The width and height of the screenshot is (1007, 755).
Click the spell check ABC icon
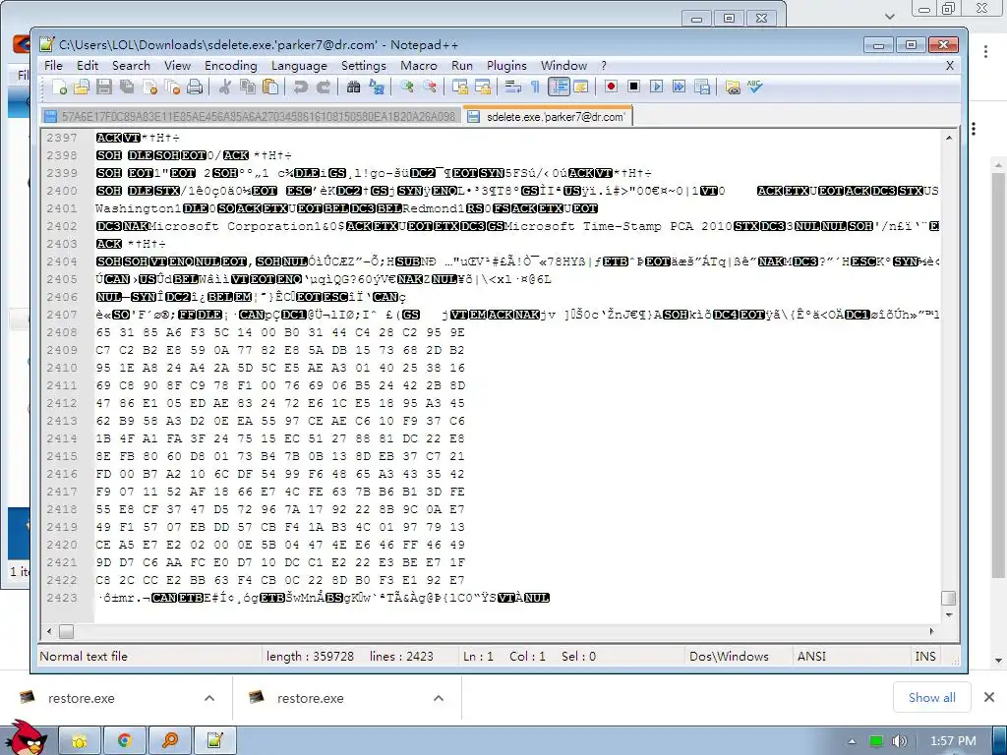pos(754,87)
